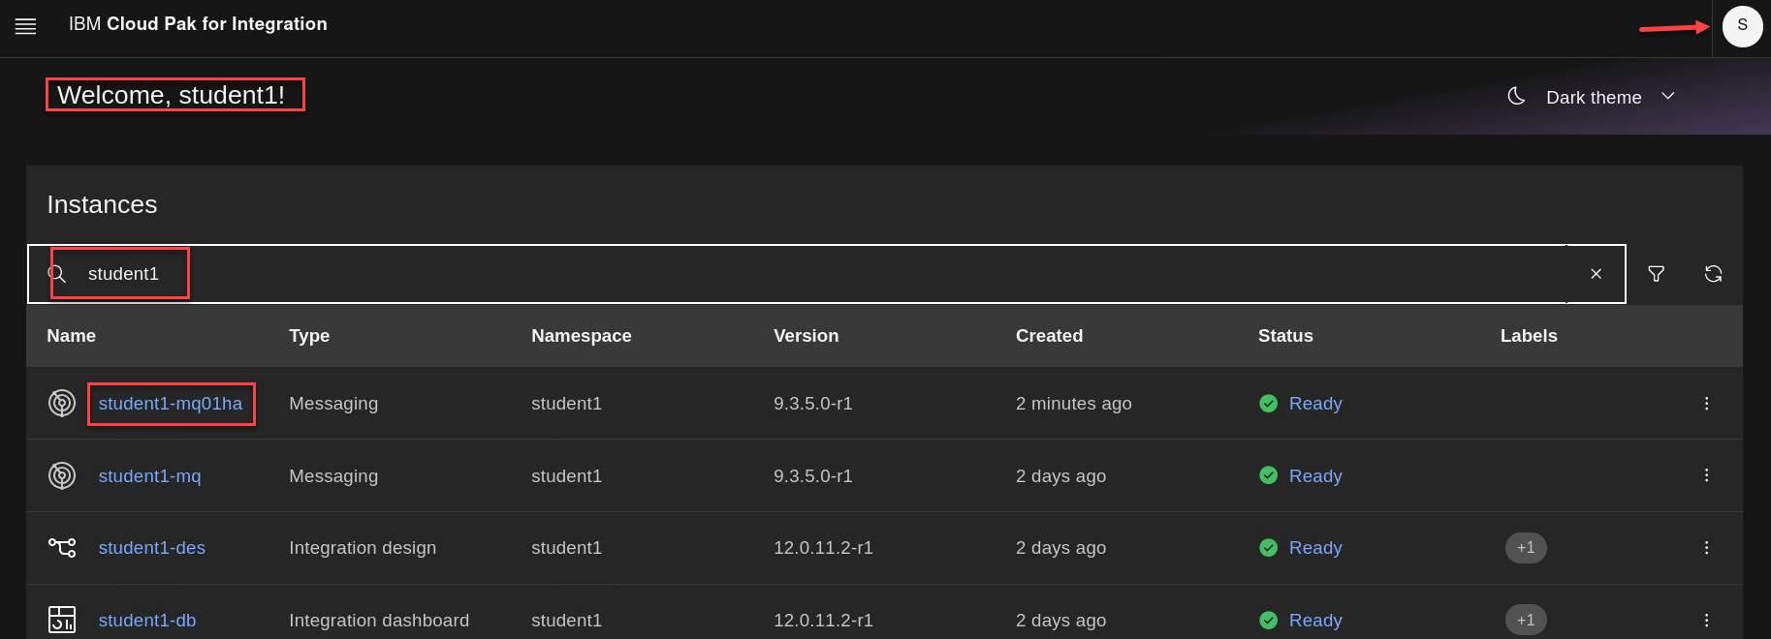
Task: Click the search magnifier icon
Action: (x=57, y=274)
